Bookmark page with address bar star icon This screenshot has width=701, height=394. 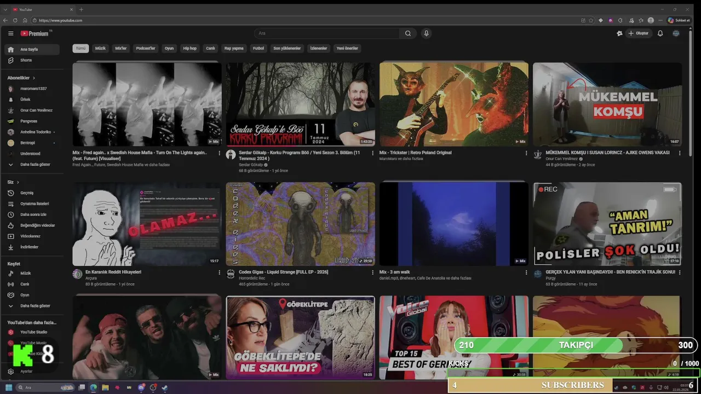[591, 20]
